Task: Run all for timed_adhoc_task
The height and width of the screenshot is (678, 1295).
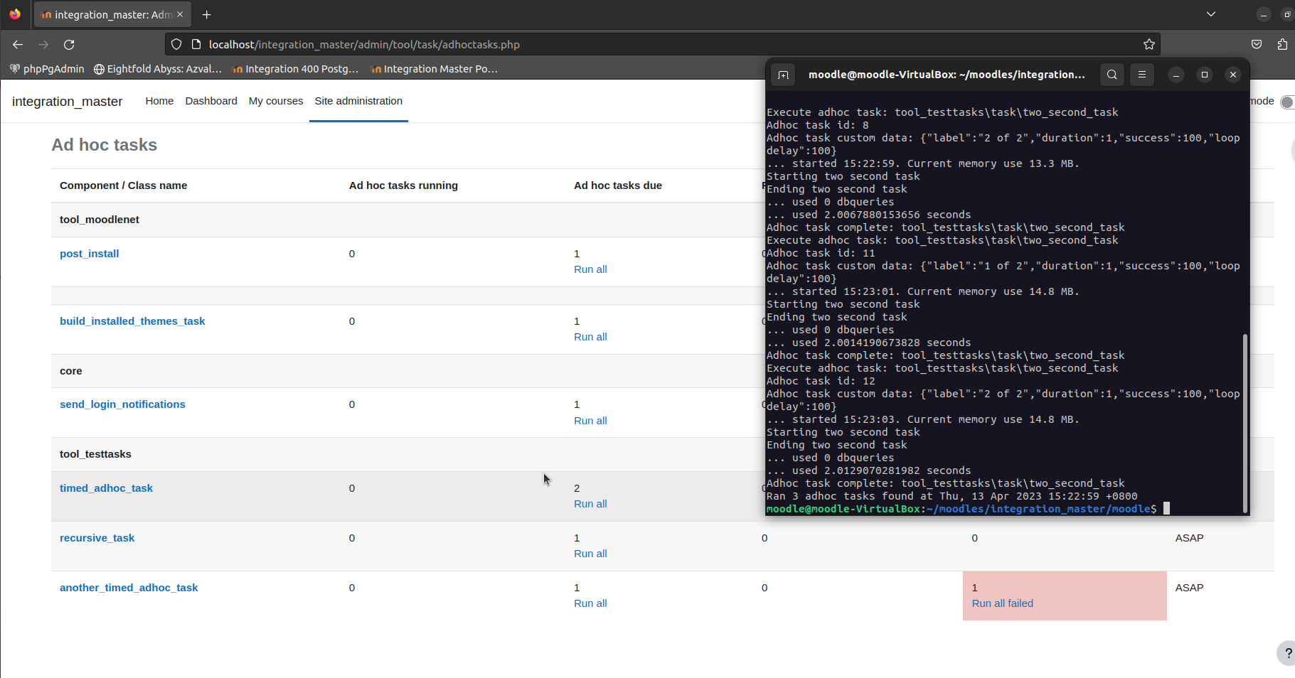Action: point(590,504)
